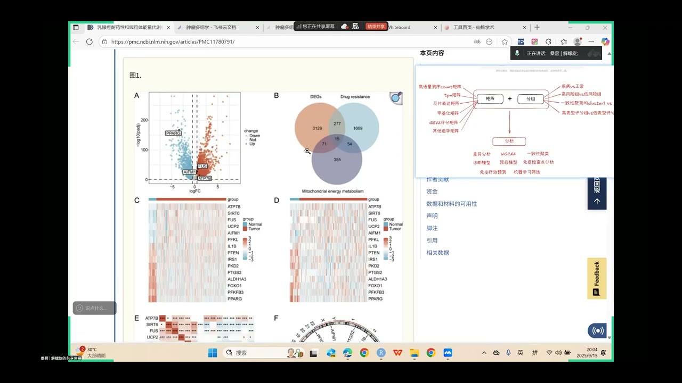Open the 相关数据 link
The height and width of the screenshot is (383, 682).
tap(437, 253)
